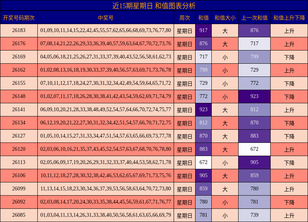Click previous sum 781 in row 26092
The width and height of the screenshot is (308, 222).
click(254, 202)
